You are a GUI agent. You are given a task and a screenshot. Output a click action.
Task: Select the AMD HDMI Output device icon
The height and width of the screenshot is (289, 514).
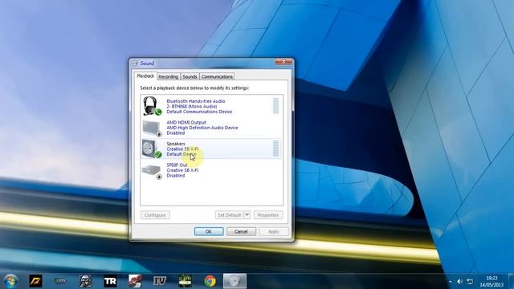(152, 128)
